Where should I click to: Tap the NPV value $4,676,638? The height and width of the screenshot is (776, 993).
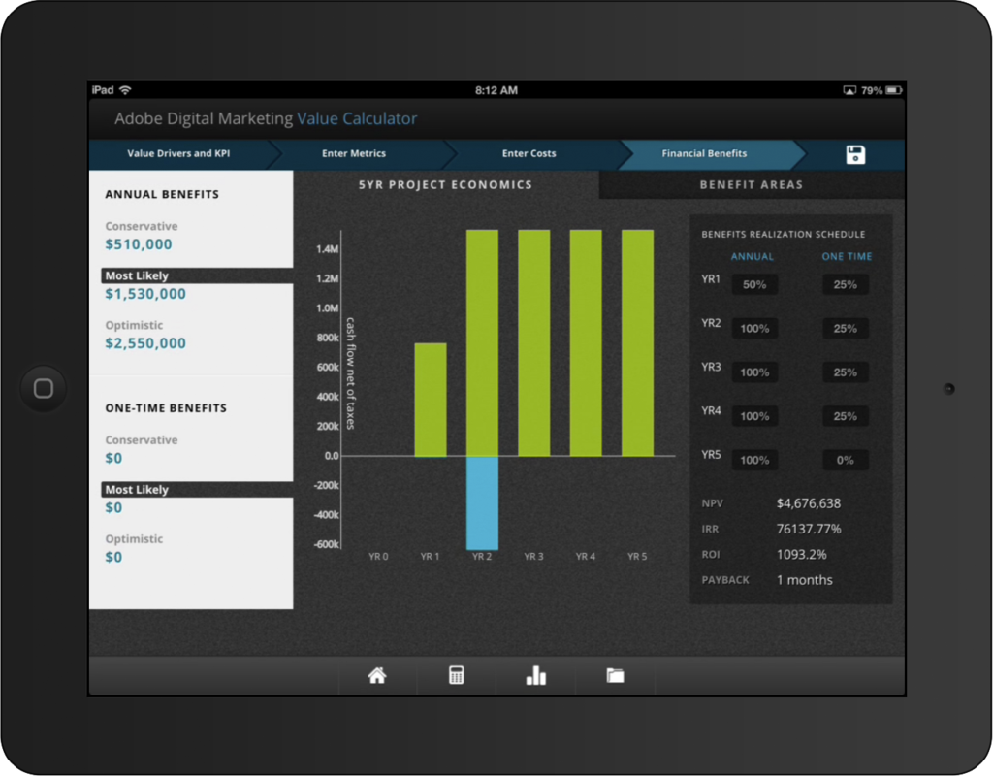[809, 503]
